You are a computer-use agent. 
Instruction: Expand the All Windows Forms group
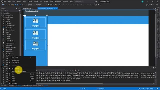tap(2, 15)
